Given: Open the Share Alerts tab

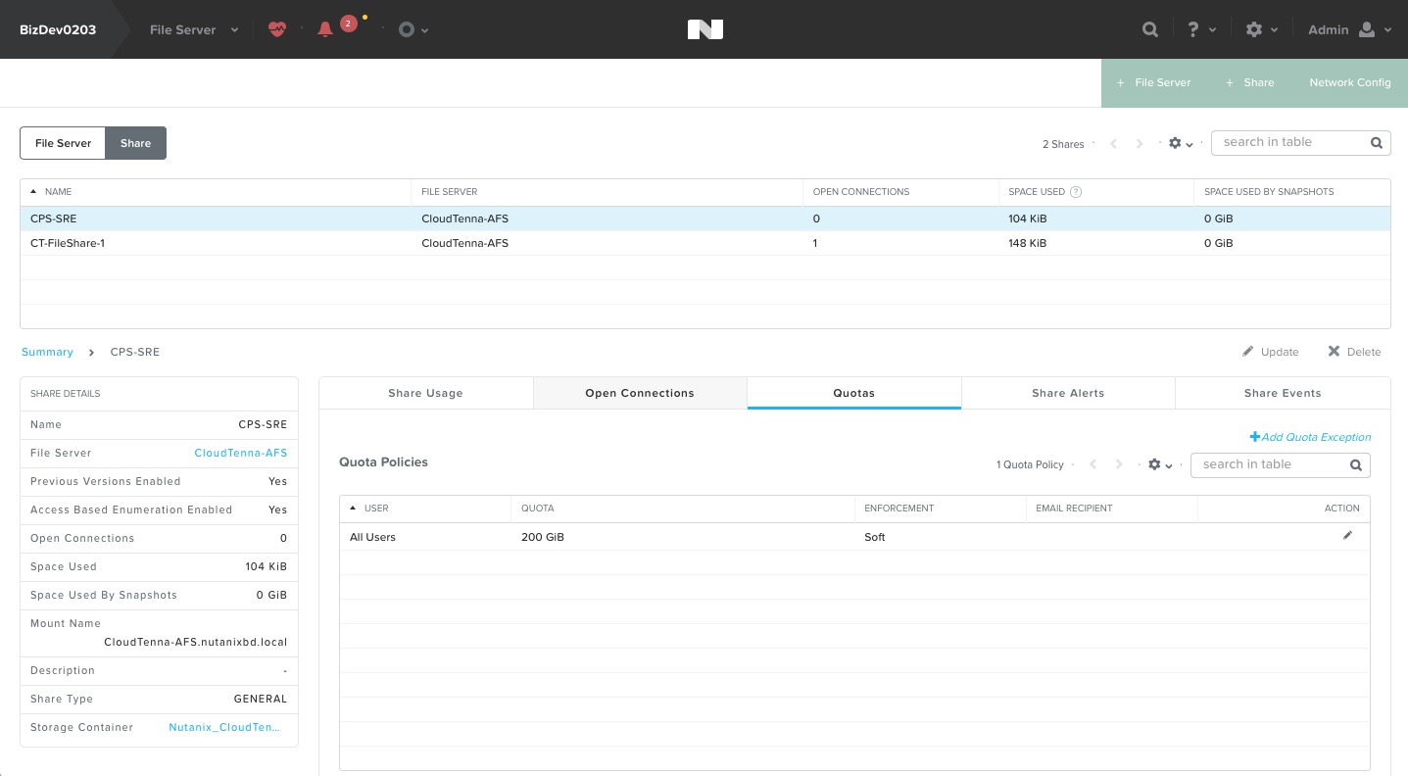Looking at the screenshot, I should (1068, 393).
